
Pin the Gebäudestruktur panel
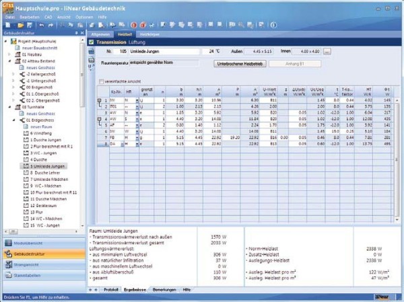[77, 33]
